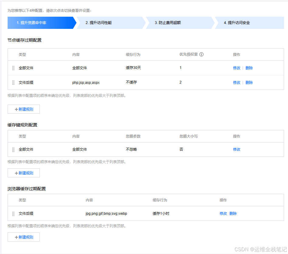288x254 pixels.
Task: Select the jpg;png;gif;bmp;svg;webp content cell
Action: pos(106,214)
